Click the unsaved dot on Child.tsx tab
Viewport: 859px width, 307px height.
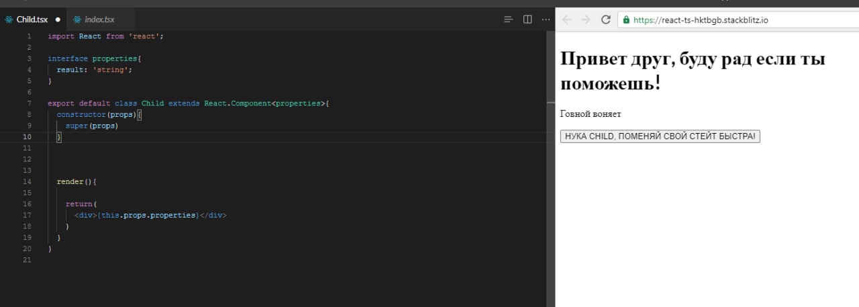coord(58,19)
